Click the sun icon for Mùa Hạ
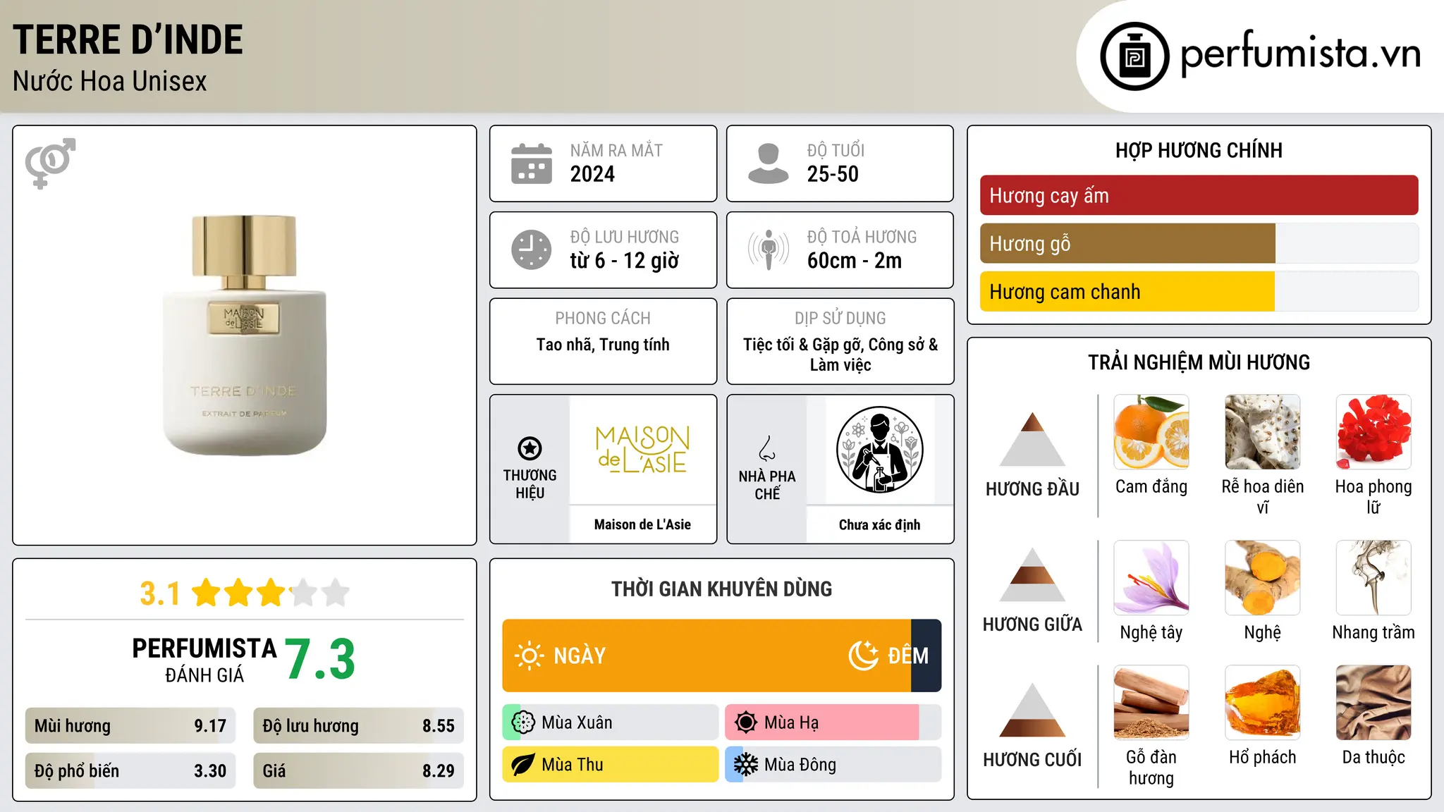The height and width of the screenshot is (812, 1444). pyautogui.click(x=746, y=722)
